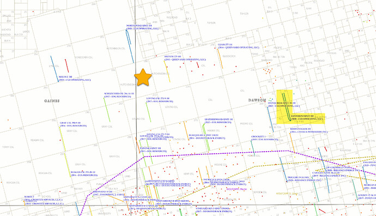Click the Trigger 19-18 Reliance Energy label
The height and width of the screenshot is (216, 376).
click(304, 179)
